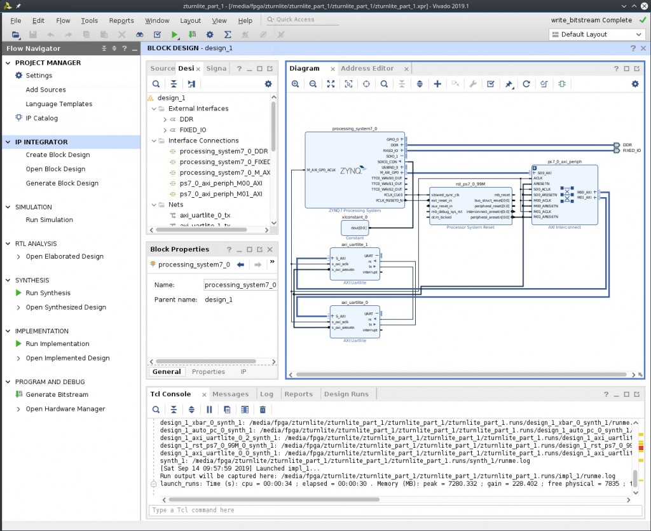The height and width of the screenshot is (531, 651).
Task: Open the Flow menu
Action: (x=63, y=20)
